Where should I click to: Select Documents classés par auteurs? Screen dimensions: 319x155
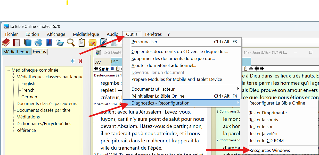coord(47,104)
